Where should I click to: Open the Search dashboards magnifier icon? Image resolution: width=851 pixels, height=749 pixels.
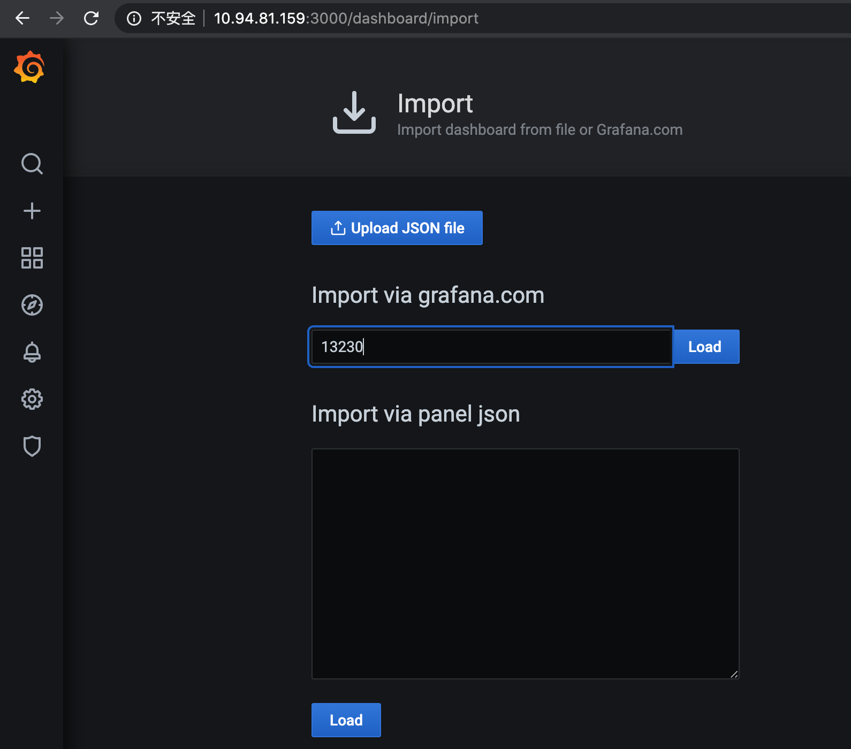pyautogui.click(x=32, y=164)
